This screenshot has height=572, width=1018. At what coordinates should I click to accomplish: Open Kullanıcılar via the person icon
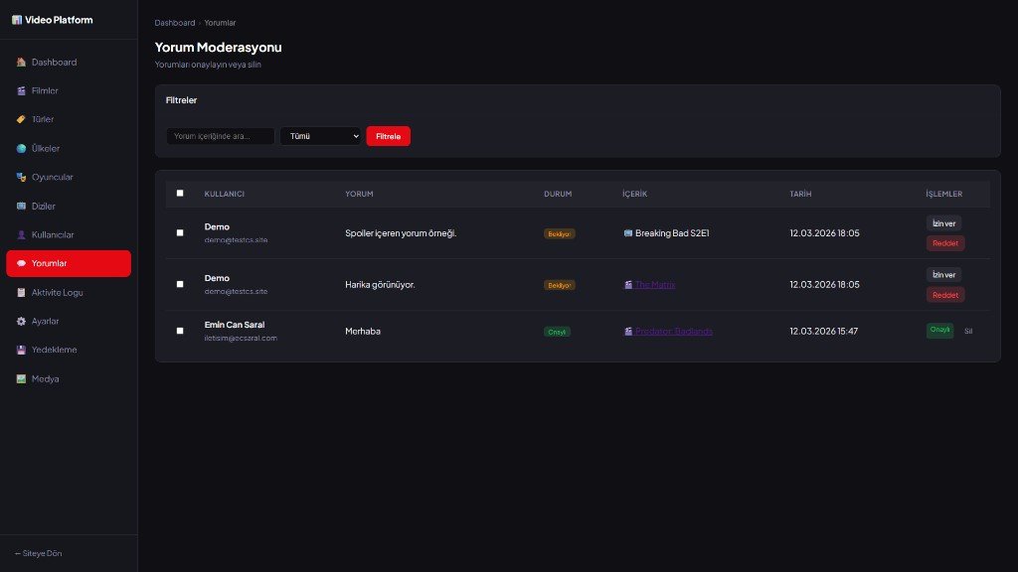22,234
